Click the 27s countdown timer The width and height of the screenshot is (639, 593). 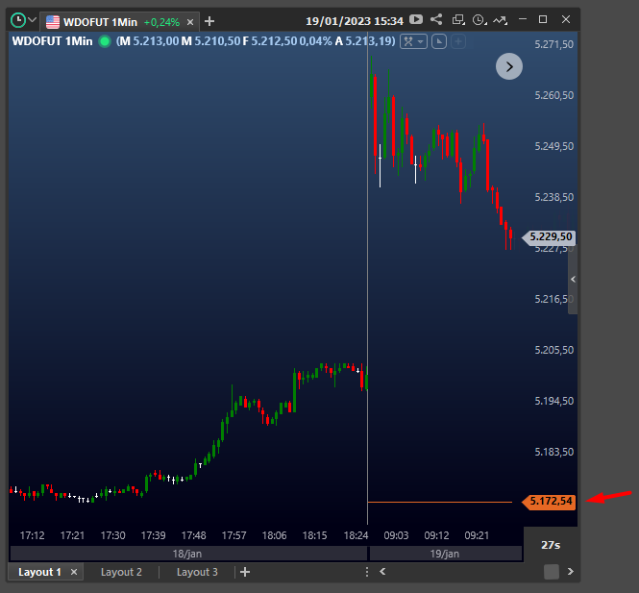(551, 545)
